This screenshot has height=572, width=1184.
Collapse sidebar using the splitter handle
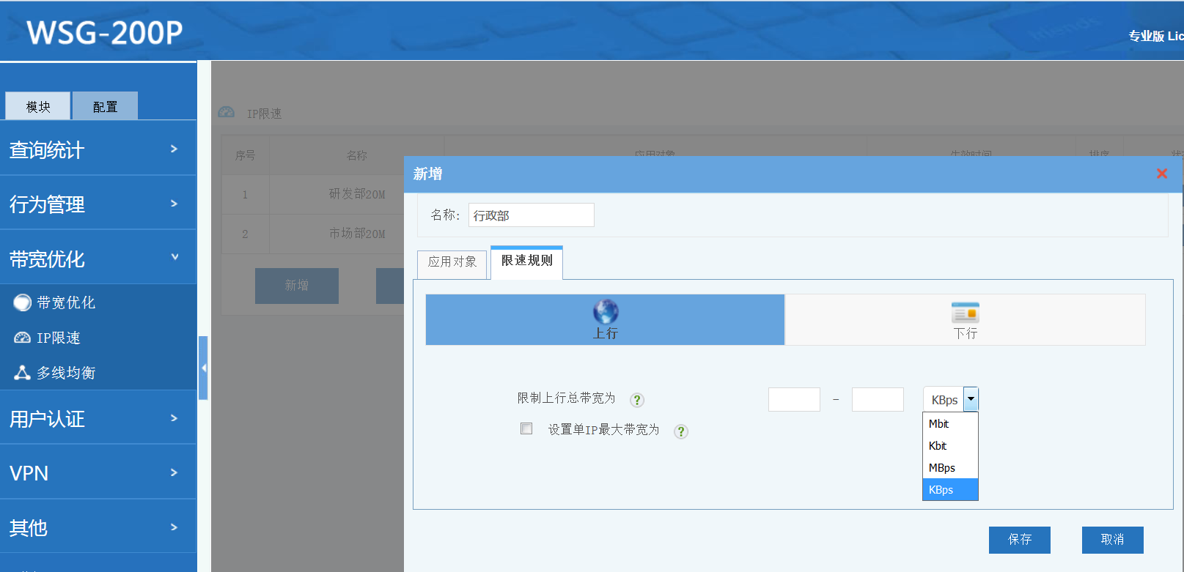click(x=204, y=368)
